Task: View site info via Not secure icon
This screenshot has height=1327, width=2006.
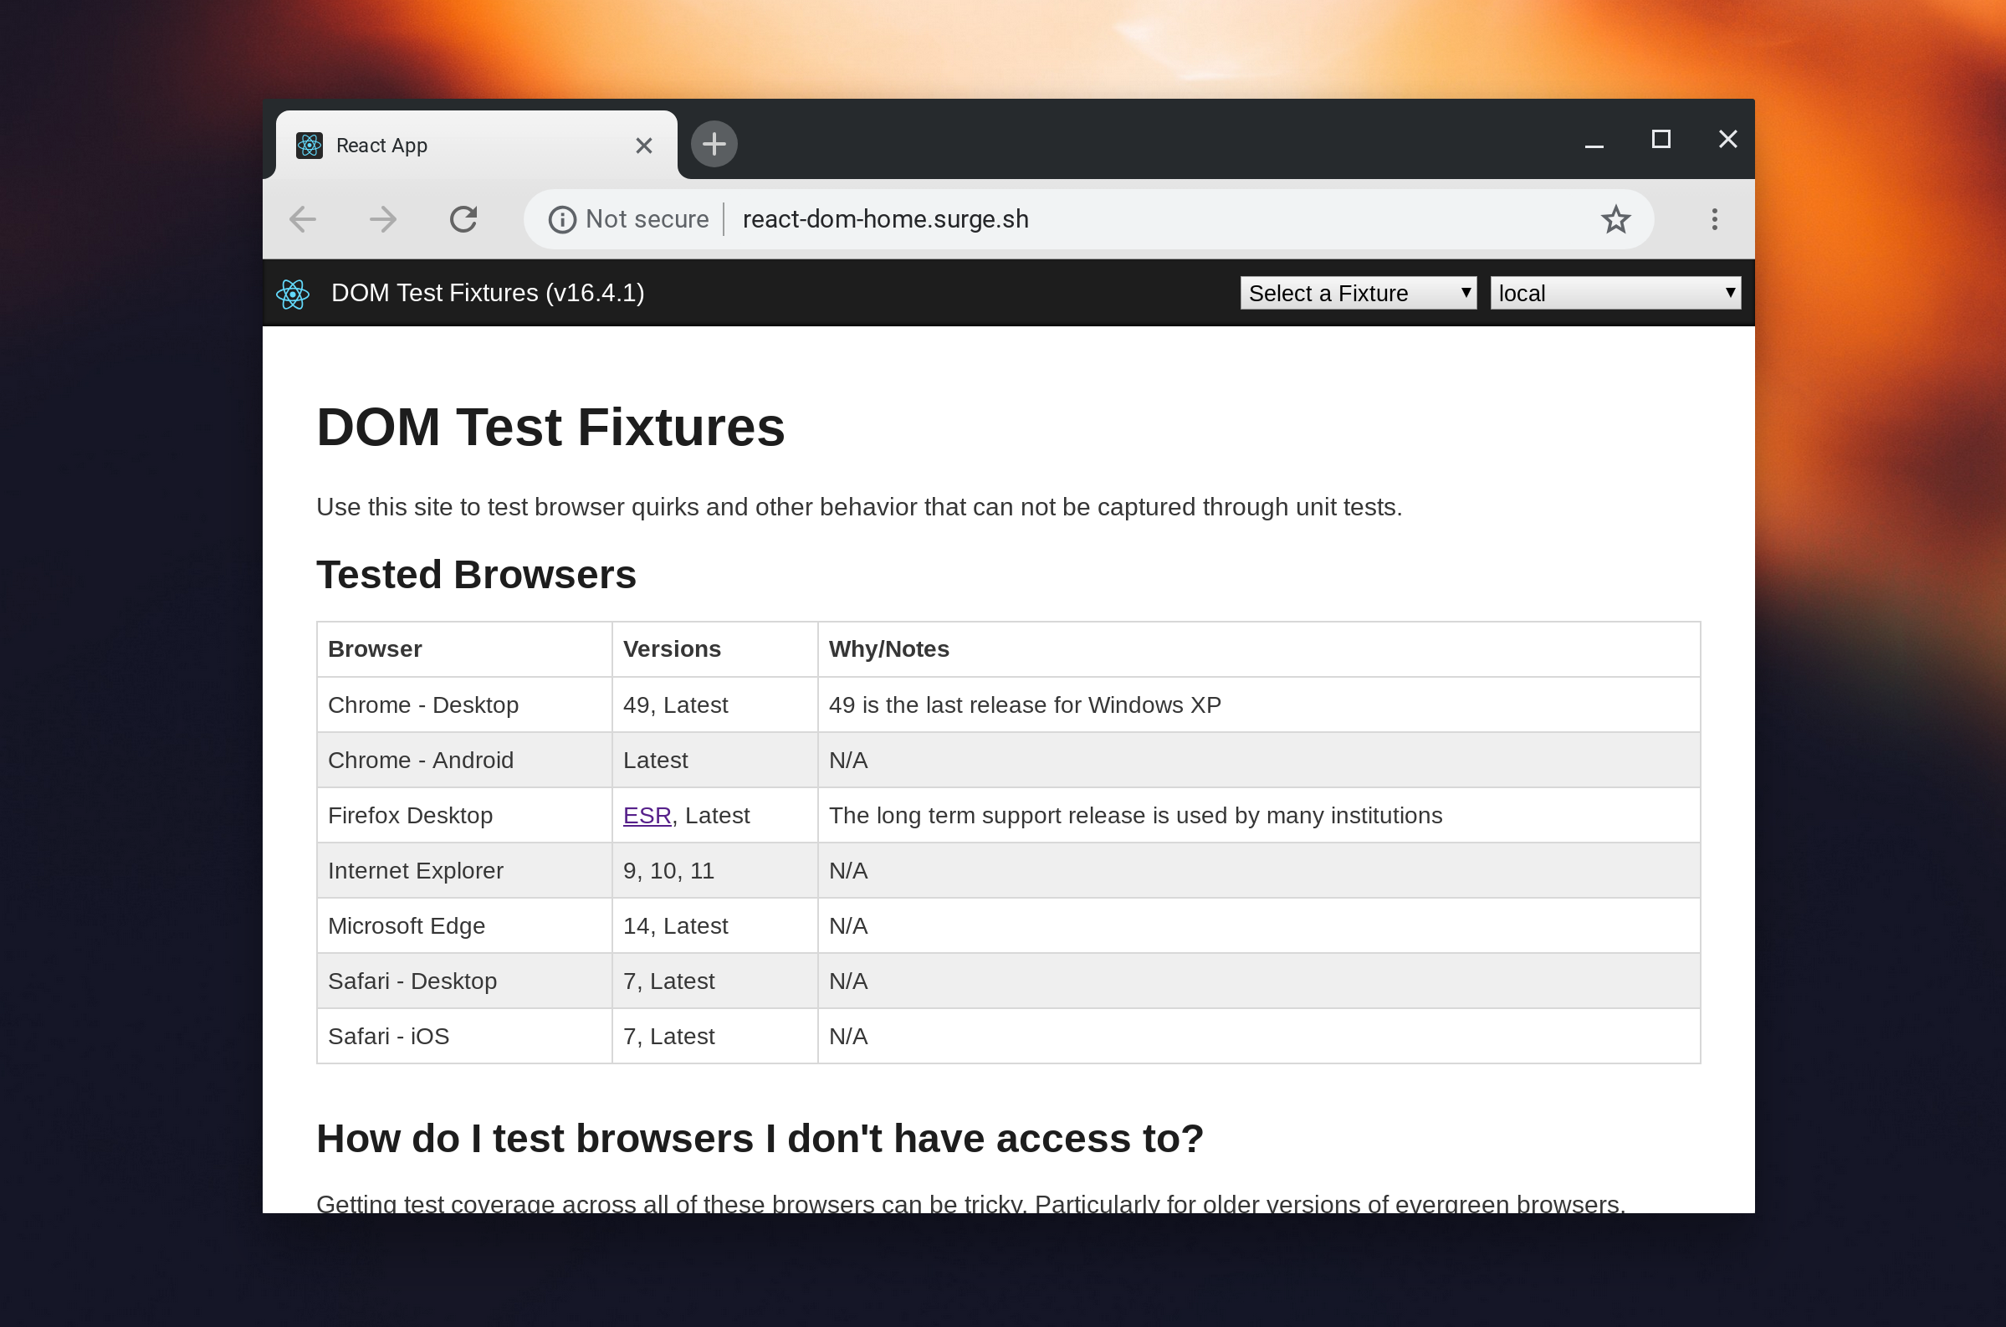Action: tap(562, 220)
